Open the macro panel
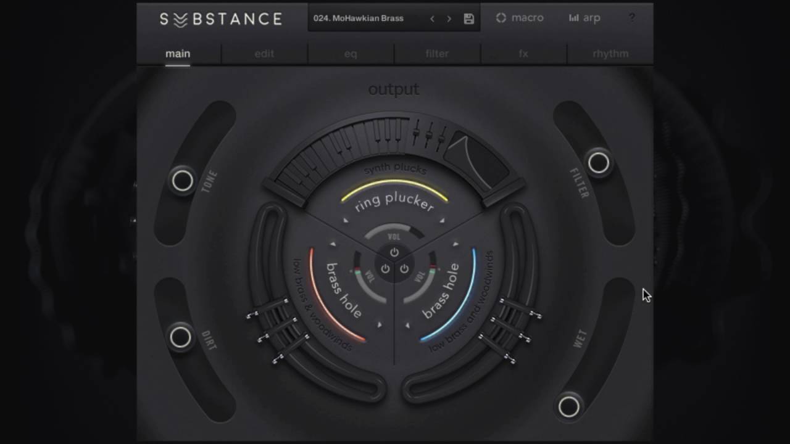The height and width of the screenshot is (444, 790). click(520, 18)
